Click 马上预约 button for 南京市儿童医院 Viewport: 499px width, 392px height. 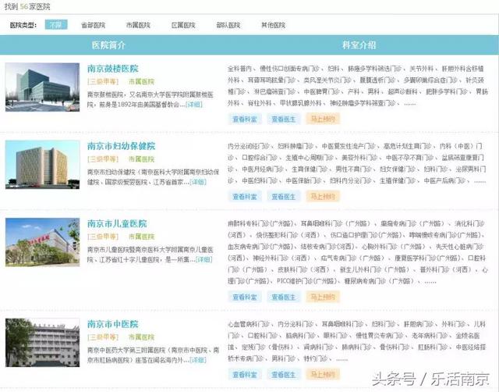[x=323, y=297]
